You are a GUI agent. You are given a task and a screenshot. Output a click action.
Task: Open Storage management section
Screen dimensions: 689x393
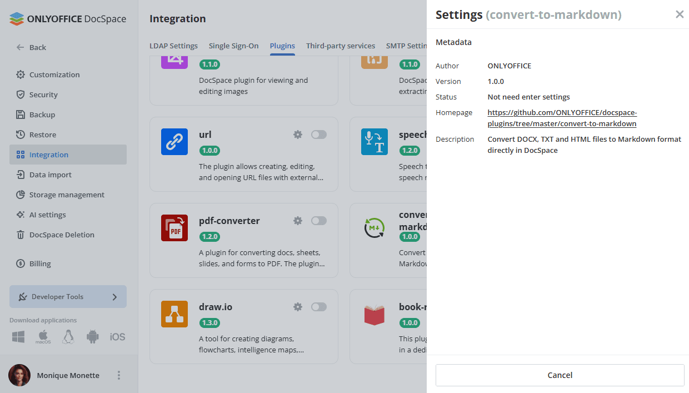tap(68, 195)
